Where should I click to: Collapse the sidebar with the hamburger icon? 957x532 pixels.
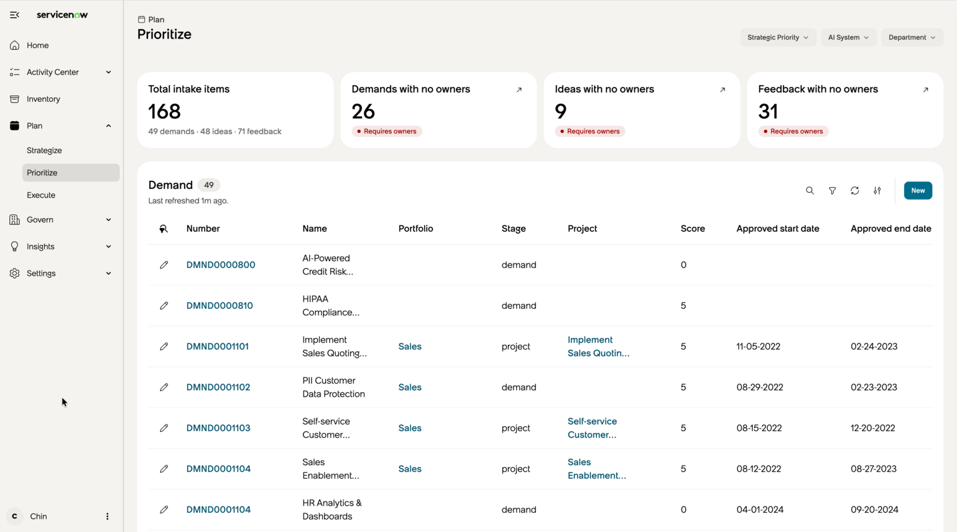(14, 15)
